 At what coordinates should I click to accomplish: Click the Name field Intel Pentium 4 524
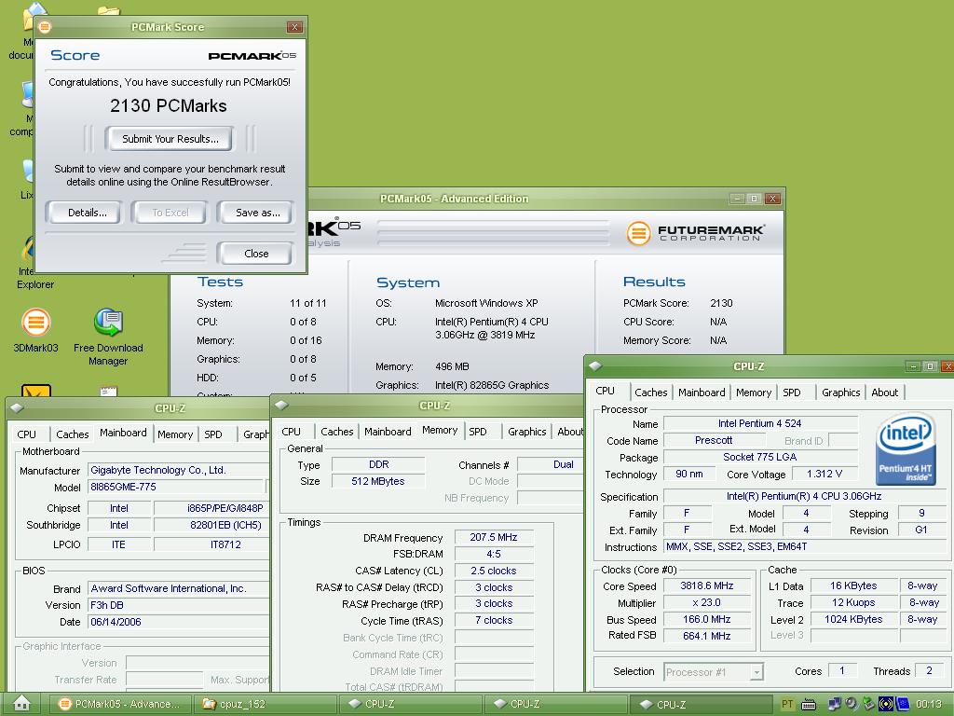click(759, 423)
